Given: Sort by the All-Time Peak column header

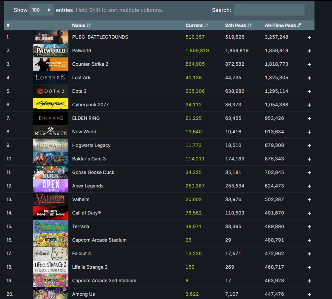Looking at the screenshot, I should tap(283, 25).
